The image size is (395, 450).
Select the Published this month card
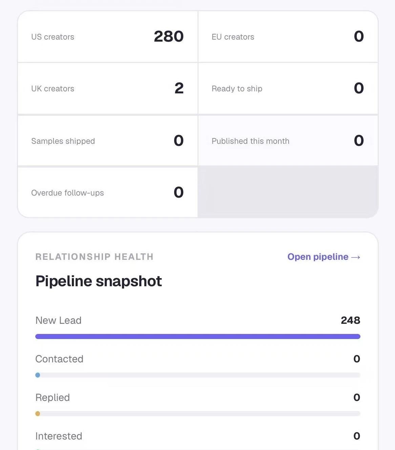[288, 141]
